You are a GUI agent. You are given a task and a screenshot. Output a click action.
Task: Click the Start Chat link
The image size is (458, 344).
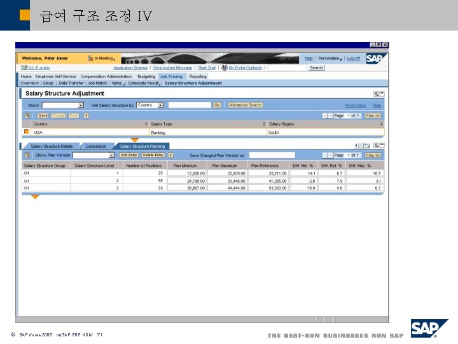pos(207,68)
